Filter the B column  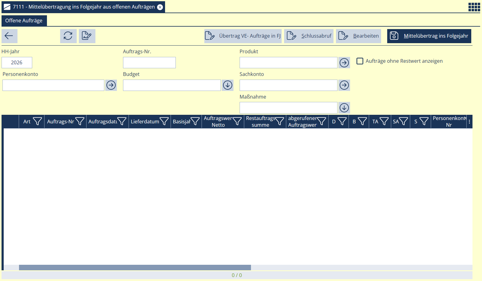pyautogui.click(x=362, y=122)
